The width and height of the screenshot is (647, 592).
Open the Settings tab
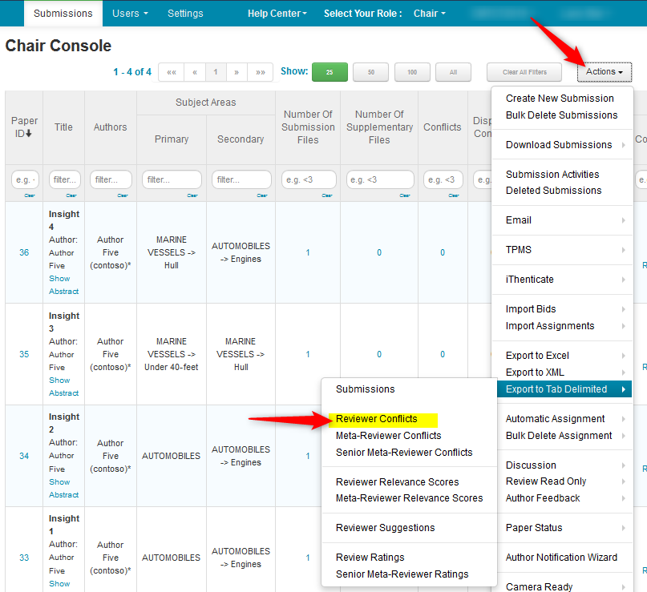click(x=185, y=14)
